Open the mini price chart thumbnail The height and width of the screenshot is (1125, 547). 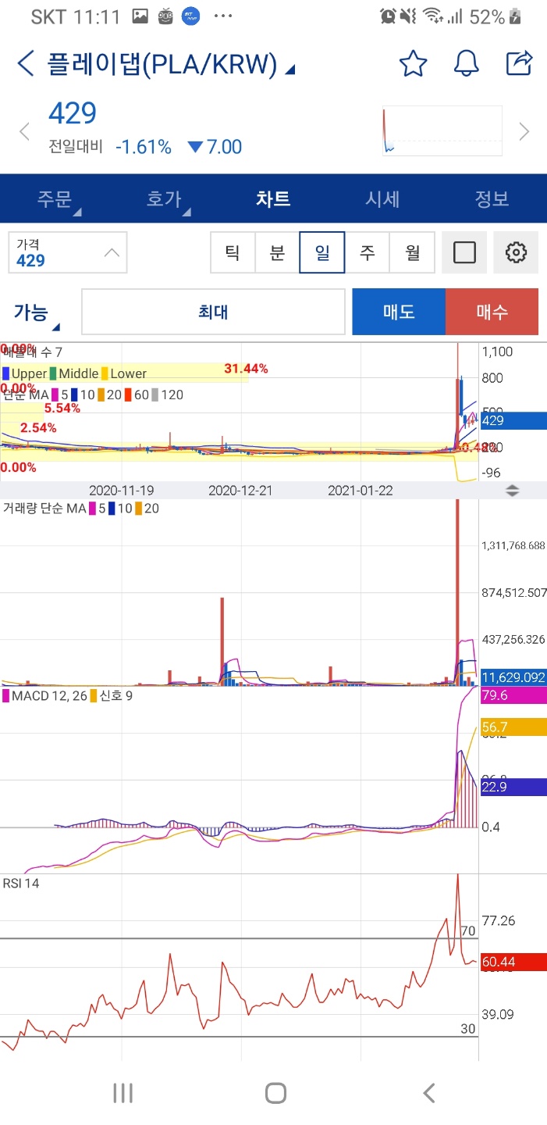click(442, 130)
